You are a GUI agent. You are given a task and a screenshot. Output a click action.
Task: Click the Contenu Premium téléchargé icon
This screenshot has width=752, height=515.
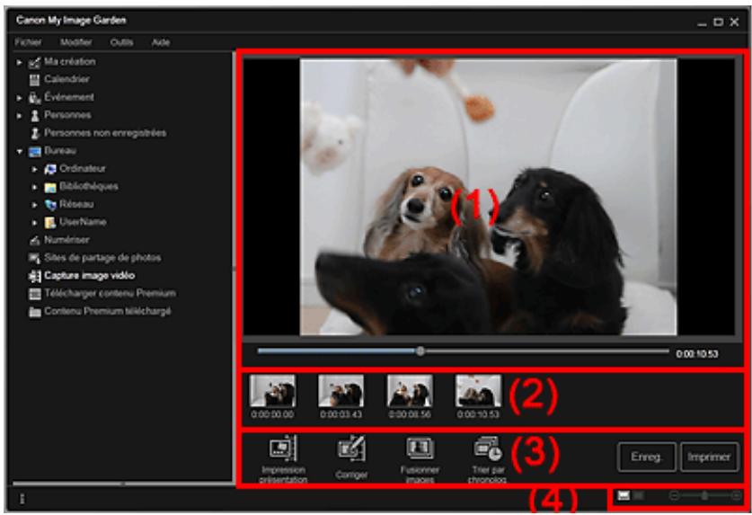pyautogui.click(x=34, y=313)
